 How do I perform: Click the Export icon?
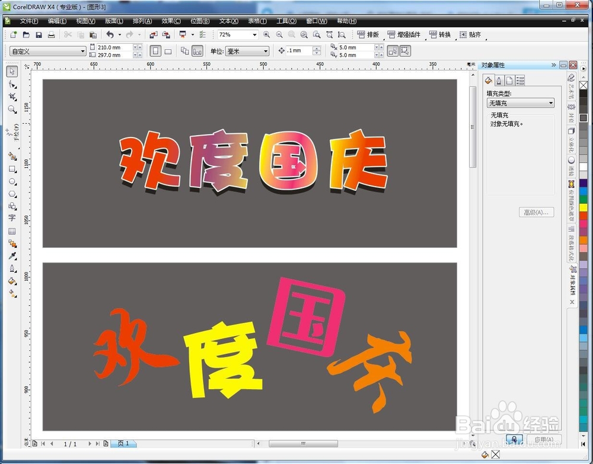pyautogui.click(x=166, y=35)
